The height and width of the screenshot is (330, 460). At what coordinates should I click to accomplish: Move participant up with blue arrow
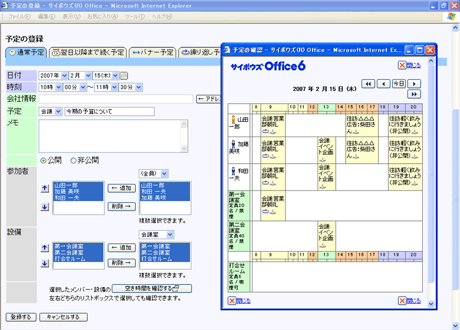click(x=45, y=188)
